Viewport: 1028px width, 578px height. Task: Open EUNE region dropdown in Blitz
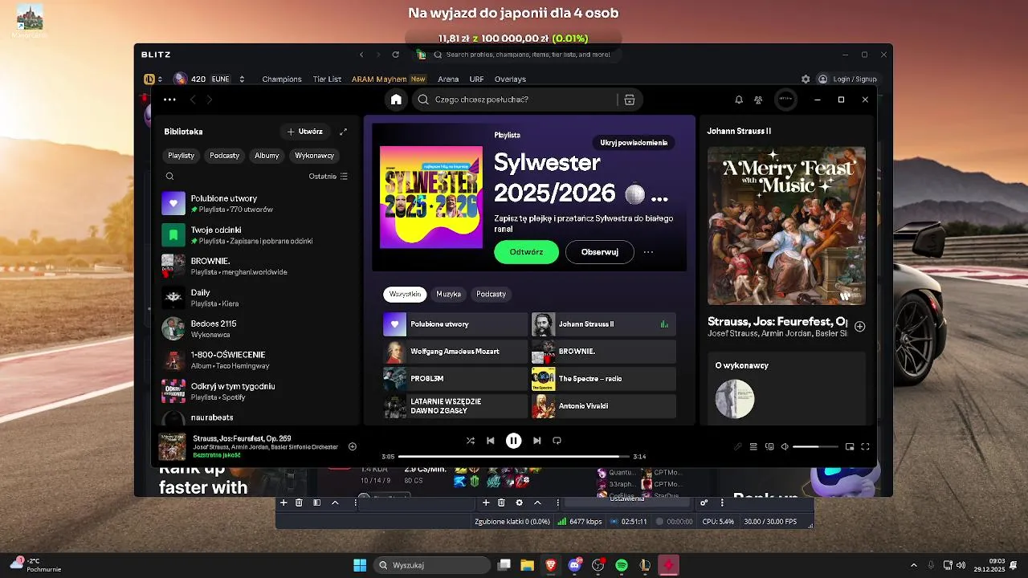(x=227, y=79)
